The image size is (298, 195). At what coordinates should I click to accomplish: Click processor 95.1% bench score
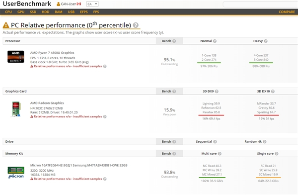(x=169, y=60)
